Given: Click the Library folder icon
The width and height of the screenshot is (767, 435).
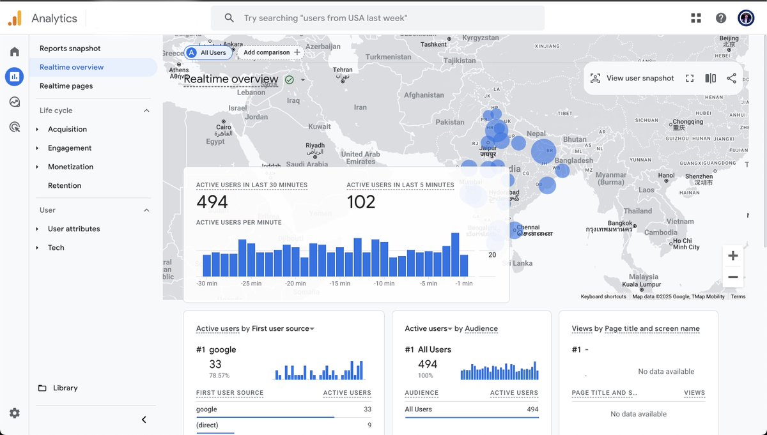Looking at the screenshot, I should [x=42, y=388].
